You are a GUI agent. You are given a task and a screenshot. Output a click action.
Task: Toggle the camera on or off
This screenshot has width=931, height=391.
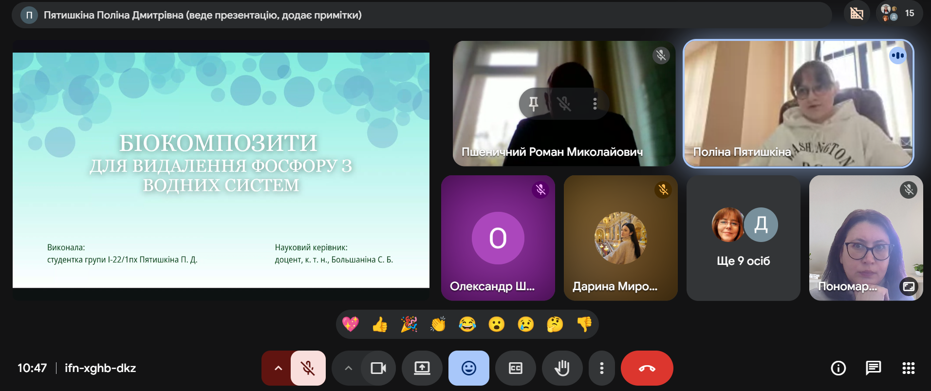(378, 368)
